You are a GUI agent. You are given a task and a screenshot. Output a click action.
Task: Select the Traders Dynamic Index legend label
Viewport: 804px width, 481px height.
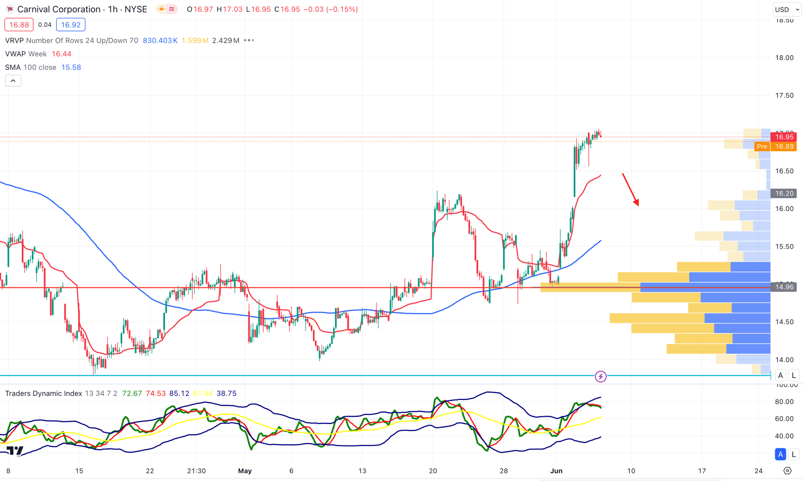pos(44,393)
